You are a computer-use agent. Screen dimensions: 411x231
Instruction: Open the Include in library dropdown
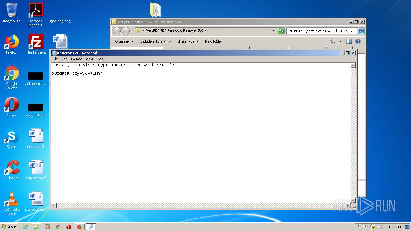click(x=155, y=41)
